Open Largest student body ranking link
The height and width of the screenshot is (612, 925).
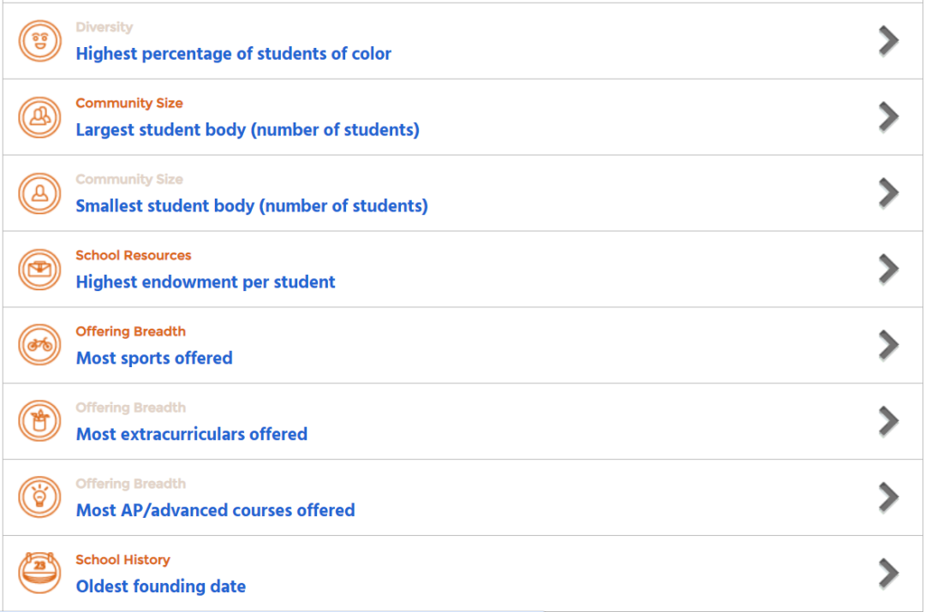248,130
